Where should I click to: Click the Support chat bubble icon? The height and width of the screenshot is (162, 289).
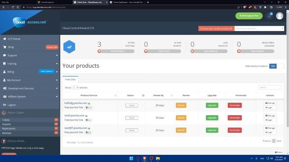pyautogui.click(x=5, y=55)
